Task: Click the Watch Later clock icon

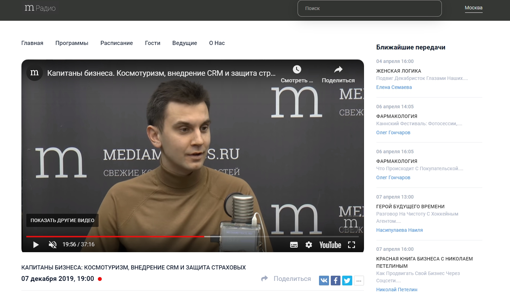Action: (x=297, y=70)
